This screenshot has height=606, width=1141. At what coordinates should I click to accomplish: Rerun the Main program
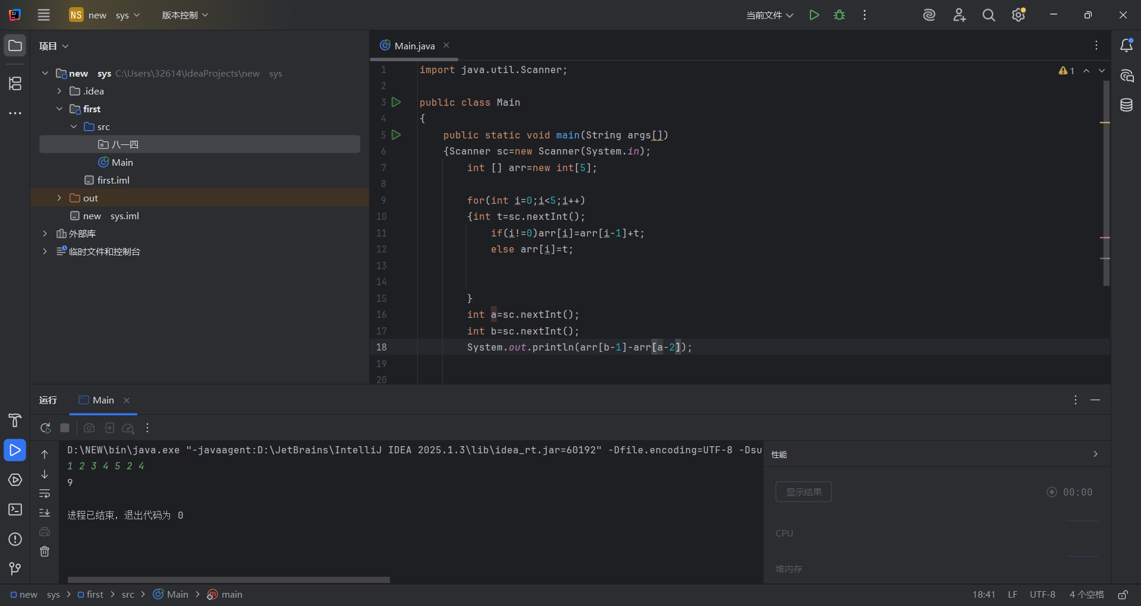coord(45,428)
